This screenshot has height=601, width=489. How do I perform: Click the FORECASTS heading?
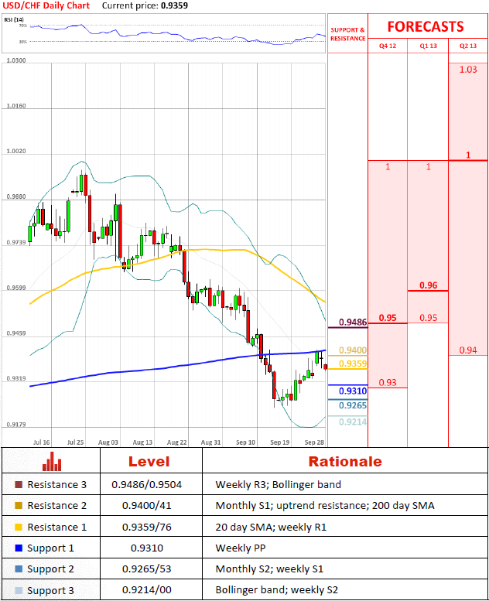[426, 26]
